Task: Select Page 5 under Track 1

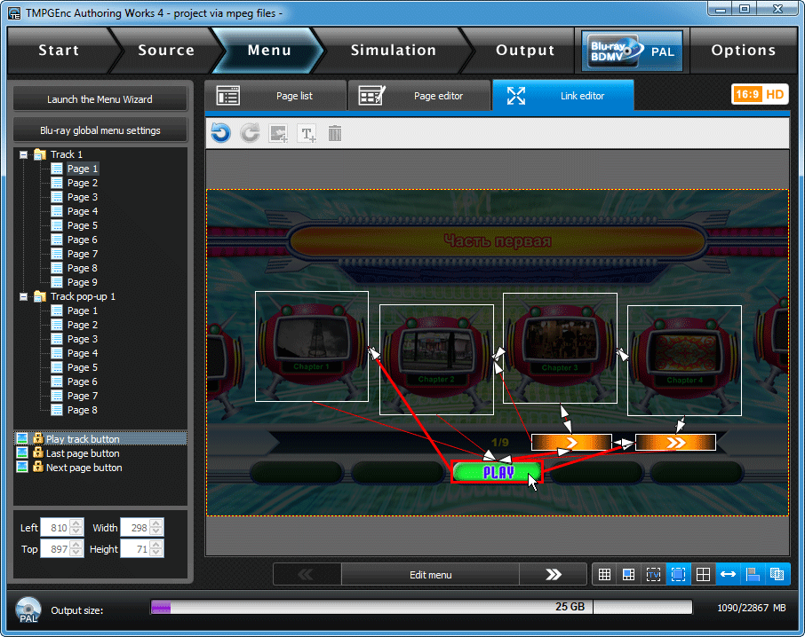Action: 82,225
